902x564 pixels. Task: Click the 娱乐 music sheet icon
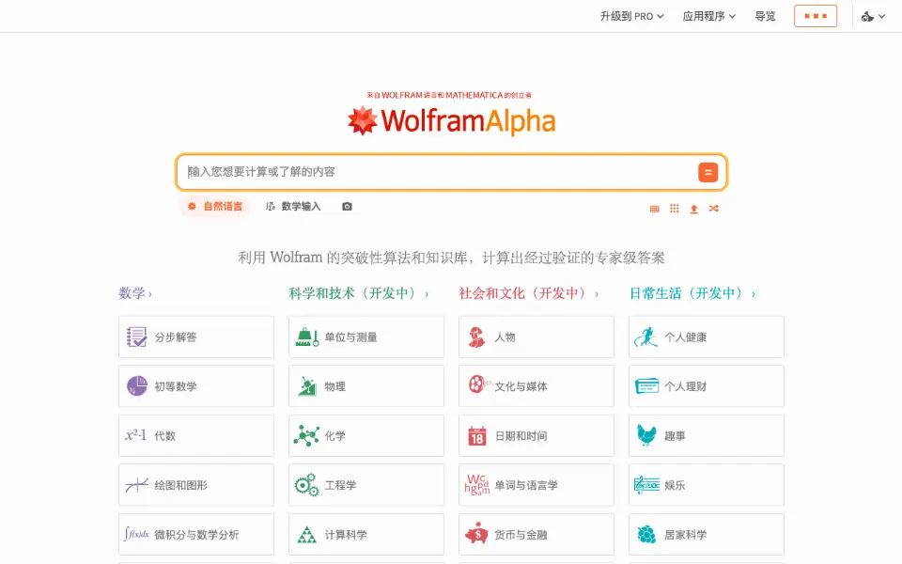pos(646,485)
